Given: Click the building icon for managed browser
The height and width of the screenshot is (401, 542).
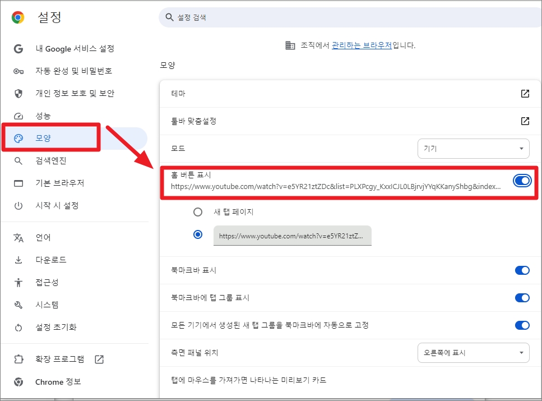Looking at the screenshot, I should [x=290, y=45].
